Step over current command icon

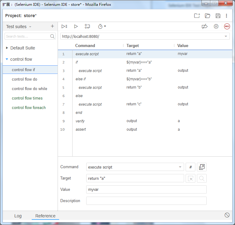click(x=87, y=27)
